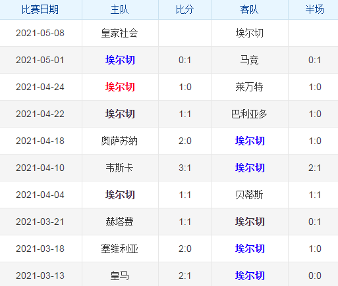
Task: Click the 客队 column header
Action: [250, 10]
